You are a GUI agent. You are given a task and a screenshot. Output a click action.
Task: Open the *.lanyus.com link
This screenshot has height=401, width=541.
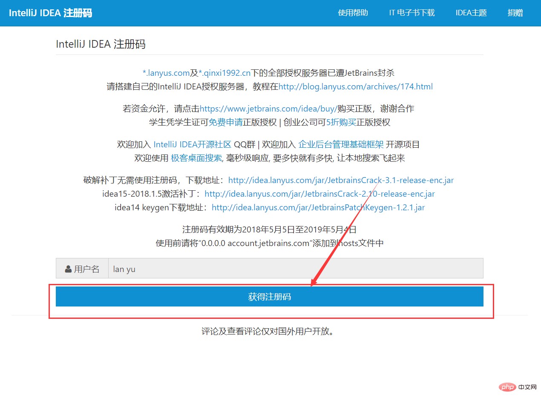[x=166, y=73]
